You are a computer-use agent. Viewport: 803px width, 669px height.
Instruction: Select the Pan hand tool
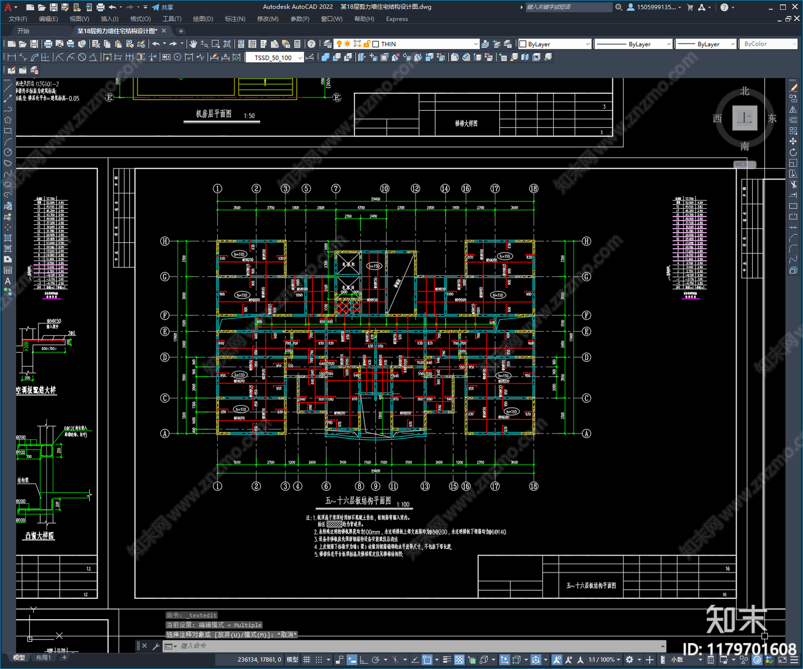click(x=193, y=44)
